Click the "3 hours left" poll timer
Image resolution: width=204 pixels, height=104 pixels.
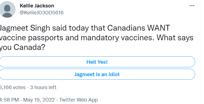43,87
